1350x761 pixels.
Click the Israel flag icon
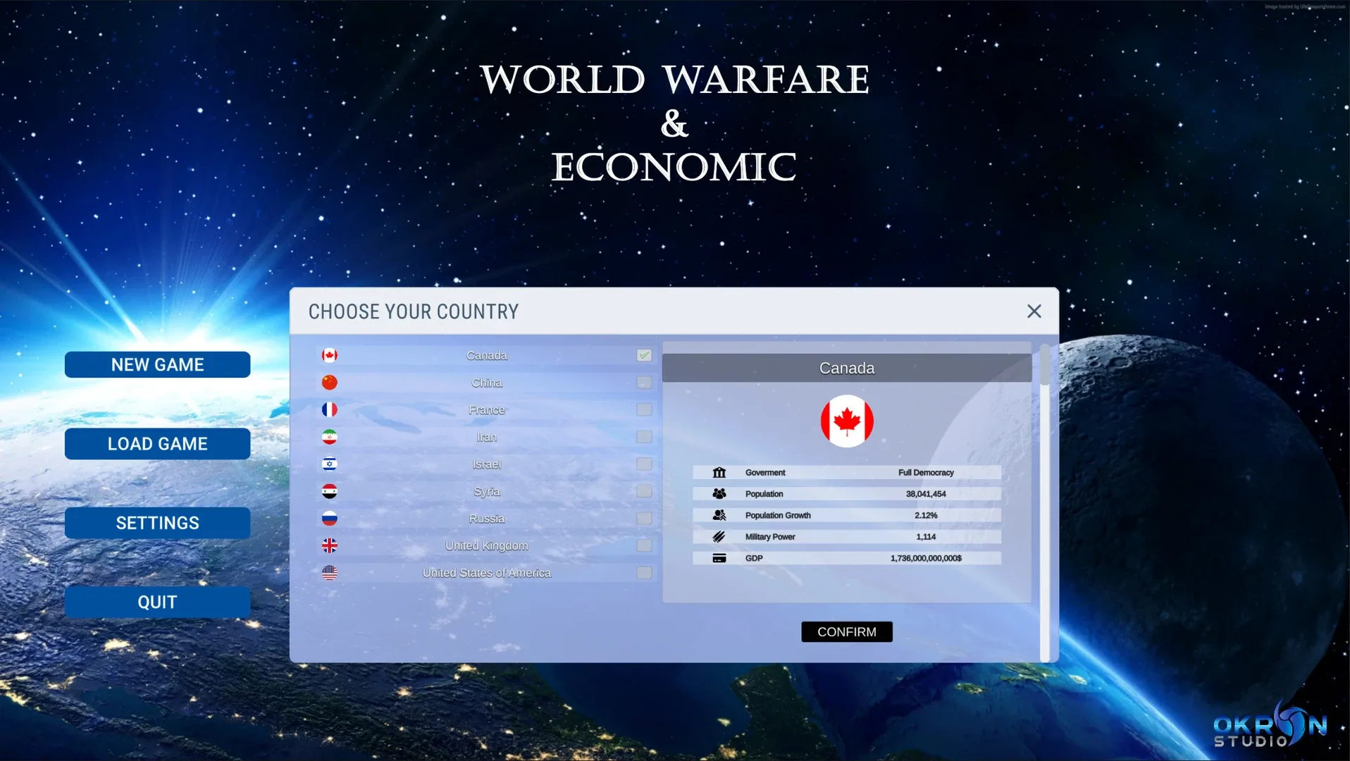329,464
